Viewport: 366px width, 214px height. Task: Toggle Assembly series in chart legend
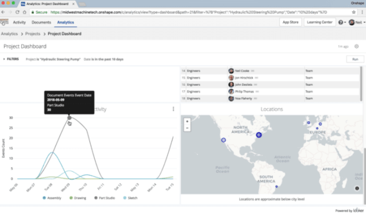(x=52, y=198)
